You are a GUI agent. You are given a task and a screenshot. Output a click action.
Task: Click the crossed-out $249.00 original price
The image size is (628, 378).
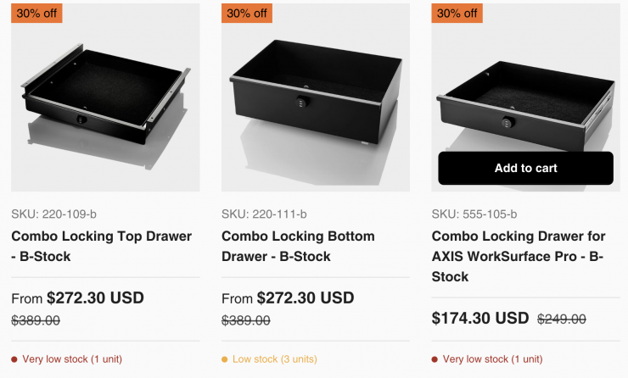click(x=562, y=320)
